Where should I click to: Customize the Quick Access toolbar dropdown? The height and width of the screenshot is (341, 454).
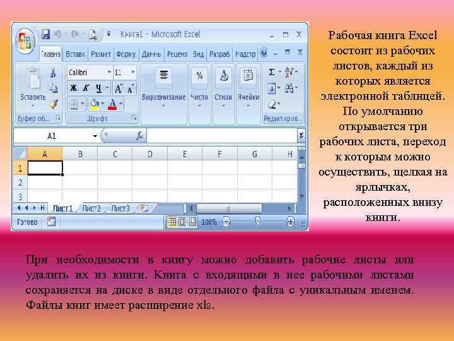(108, 34)
